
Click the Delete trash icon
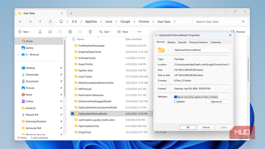(90, 32)
